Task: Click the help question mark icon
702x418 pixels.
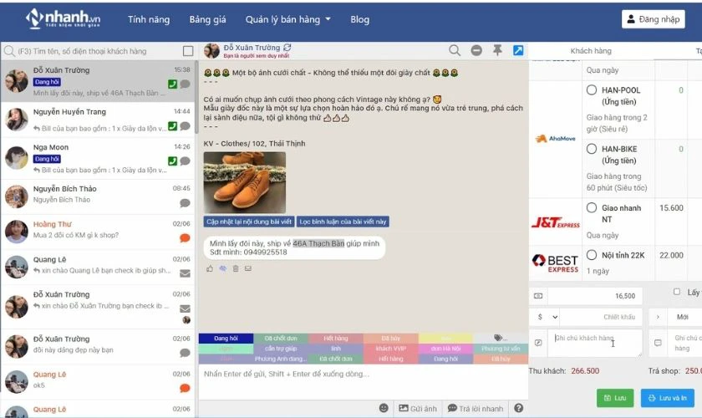Action: tap(518, 408)
